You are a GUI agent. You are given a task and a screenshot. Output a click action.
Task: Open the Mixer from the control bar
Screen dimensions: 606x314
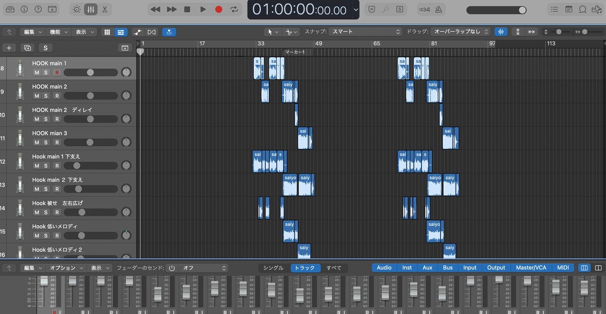(x=90, y=9)
